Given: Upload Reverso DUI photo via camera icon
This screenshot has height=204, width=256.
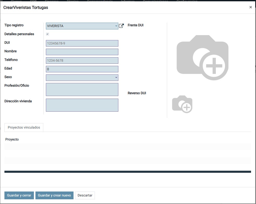Looking at the screenshot, I should 182,104.
